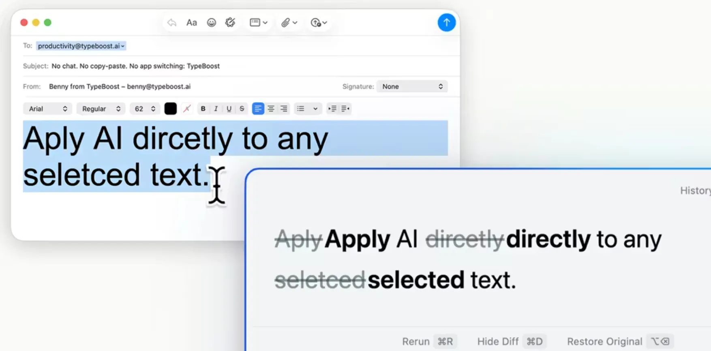Click the word "seletced" in the email body
Image resolution: width=711 pixels, height=351 pixels.
81,175
